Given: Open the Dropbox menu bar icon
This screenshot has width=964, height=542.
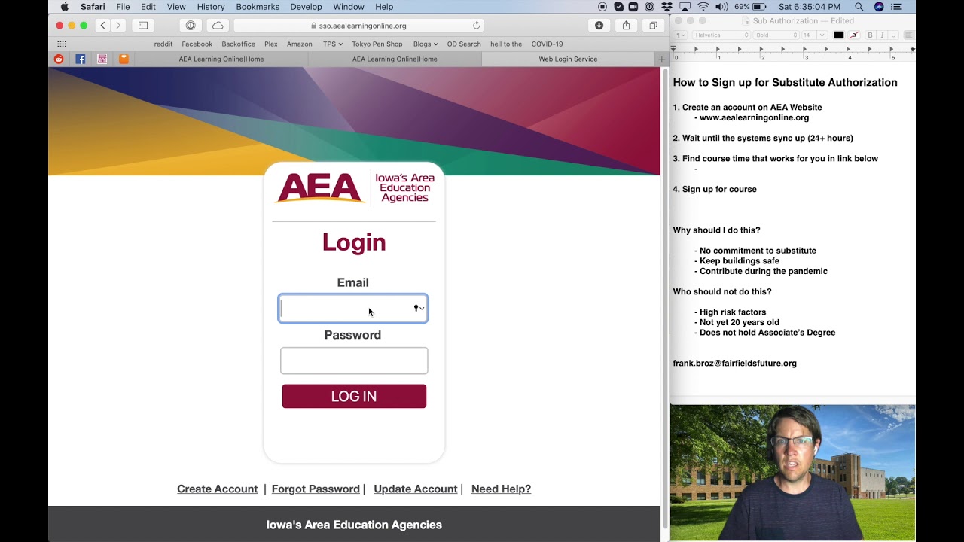Looking at the screenshot, I should (x=667, y=7).
